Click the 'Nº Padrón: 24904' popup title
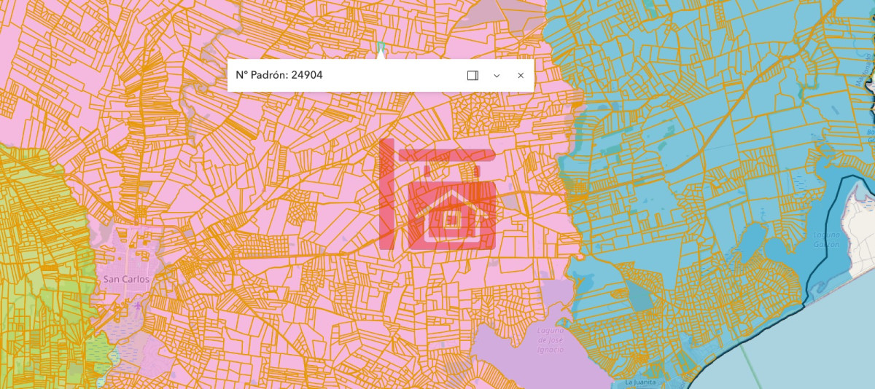Viewport: 875px width, 389px height. (x=279, y=75)
